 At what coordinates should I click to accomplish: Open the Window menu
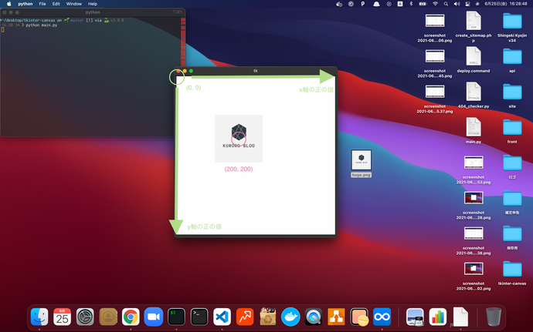[73, 4]
